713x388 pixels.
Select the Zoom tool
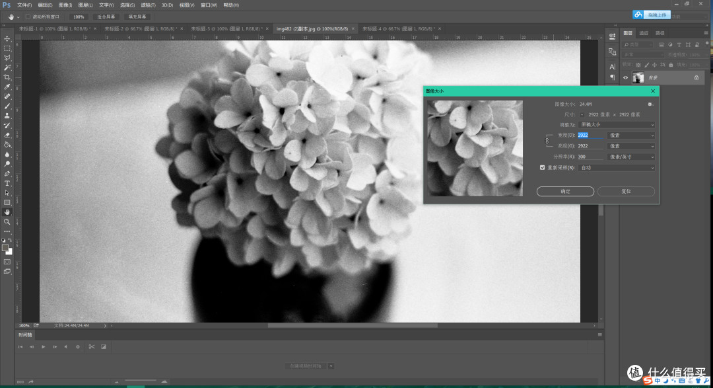(x=7, y=222)
